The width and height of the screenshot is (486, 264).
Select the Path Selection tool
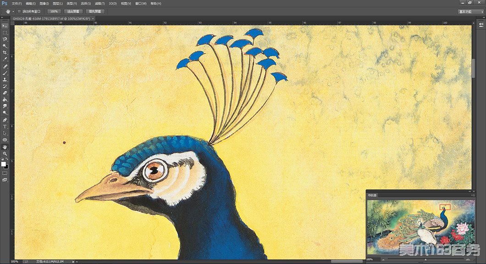[x=5, y=133]
